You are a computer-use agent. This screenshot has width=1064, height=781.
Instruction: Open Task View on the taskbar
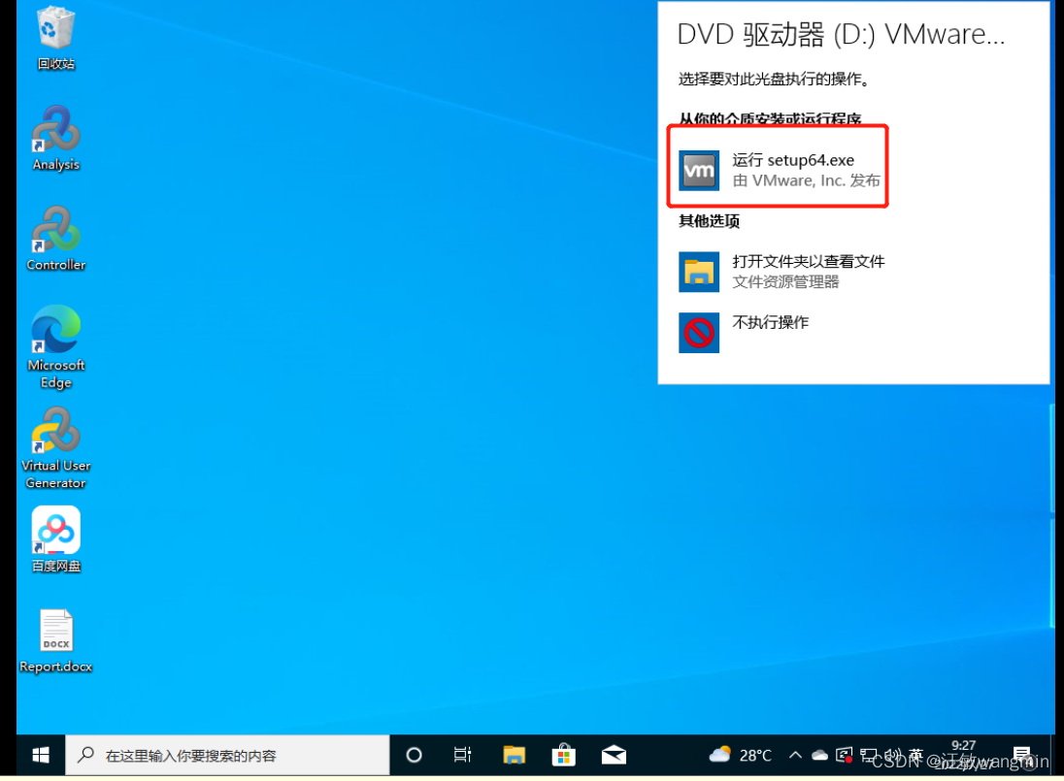click(463, 755)
